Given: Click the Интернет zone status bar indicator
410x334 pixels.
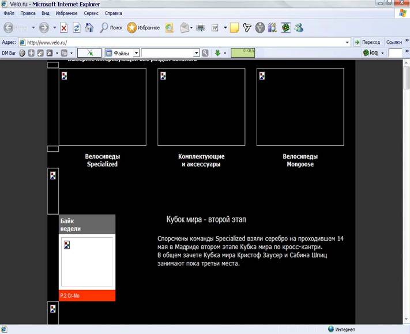Looking at the screenshot, I should coord(341,329).
